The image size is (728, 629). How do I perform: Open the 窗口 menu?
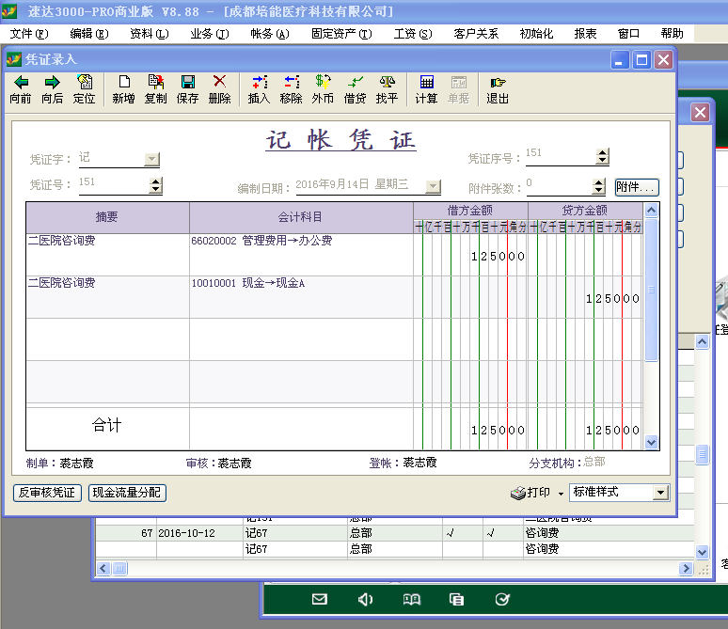628,34
